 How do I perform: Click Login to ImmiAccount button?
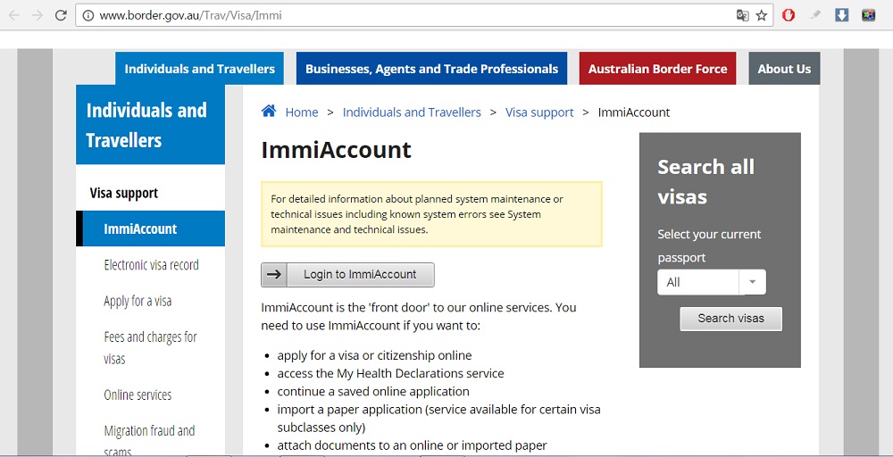347,275
